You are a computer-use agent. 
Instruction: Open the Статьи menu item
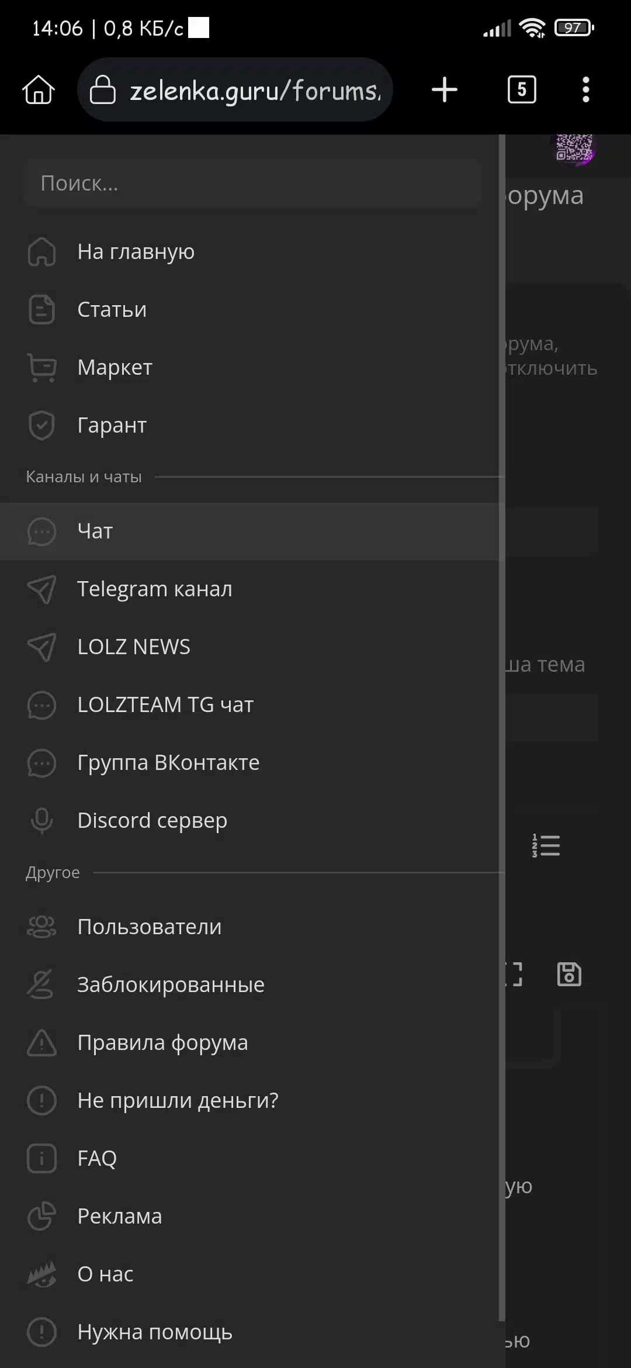112,310
